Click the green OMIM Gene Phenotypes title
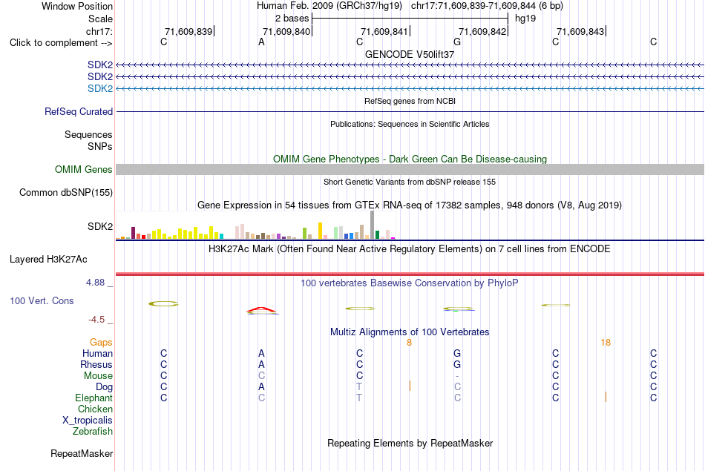Viewport: 705px width, 471px height. coord(410,159)
